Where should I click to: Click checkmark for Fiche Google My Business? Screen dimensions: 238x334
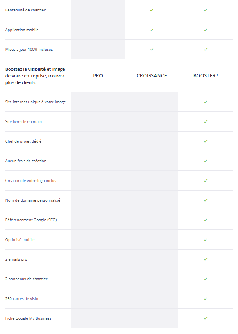[x=205, y=318]
